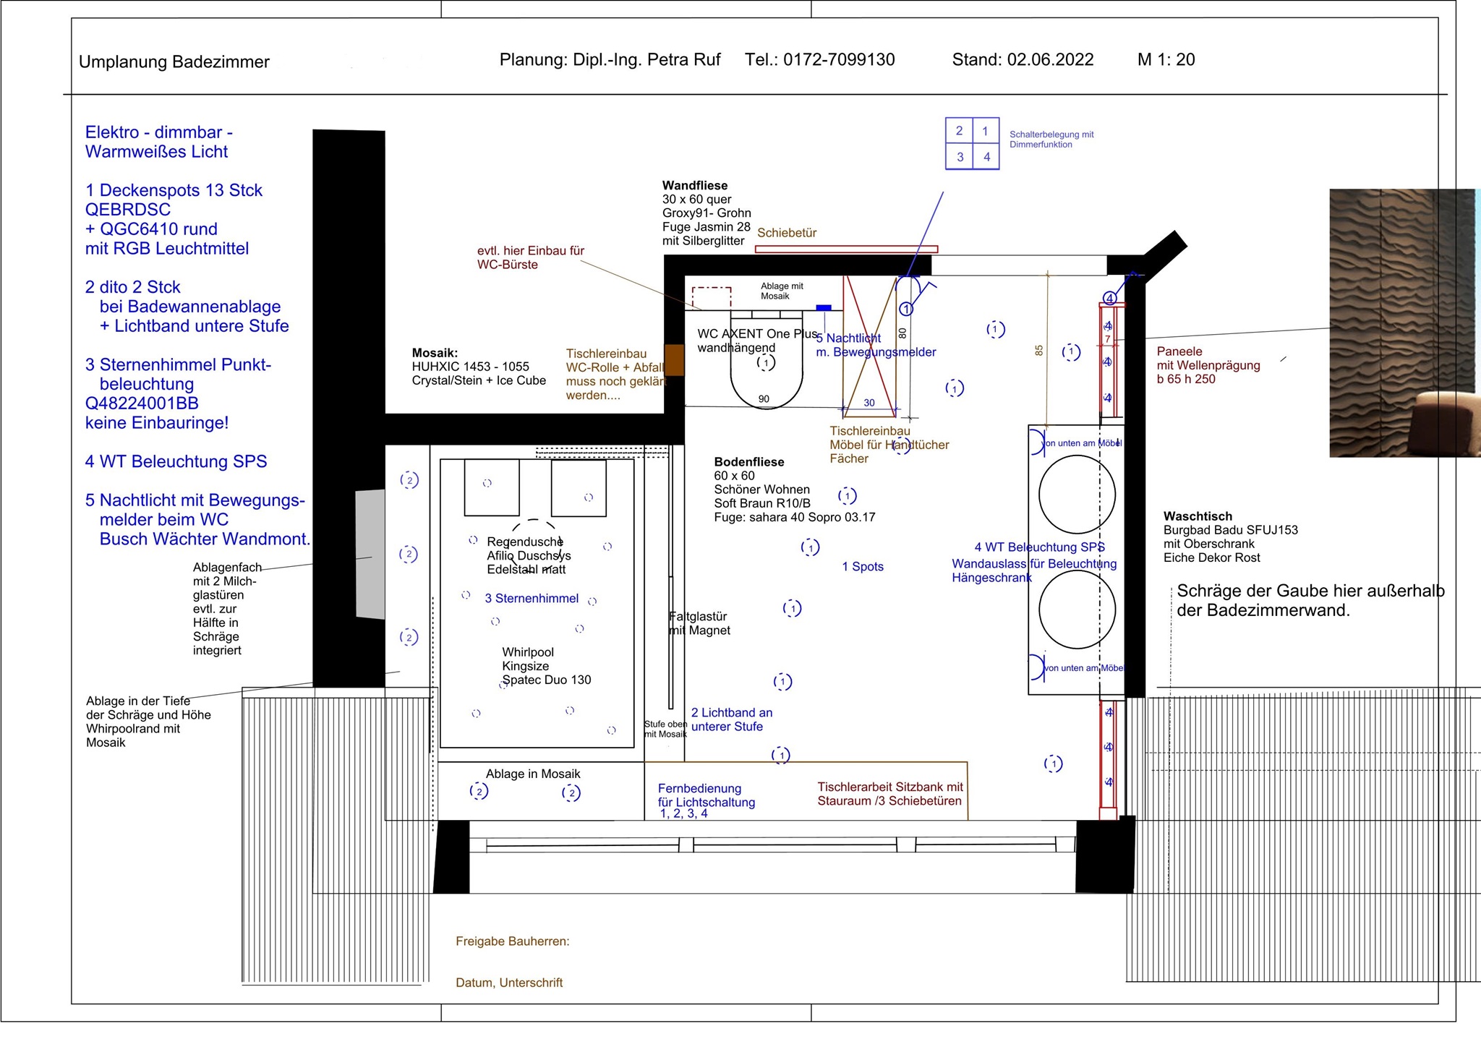
Task: Click the "Faltglastür mit Magnet" label
Action: pyautogui.click(x=699, y=623)
